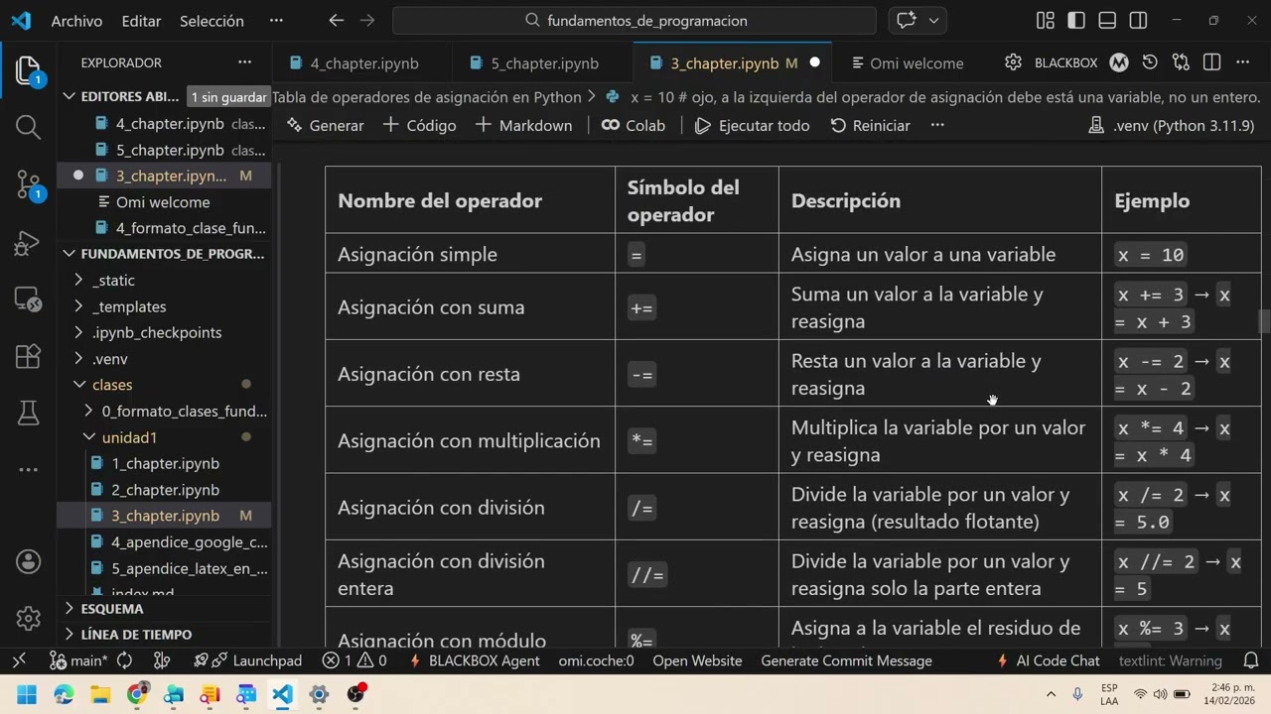
Task: Open the Accounts menu icon
Action: click(x=28, y=561)
